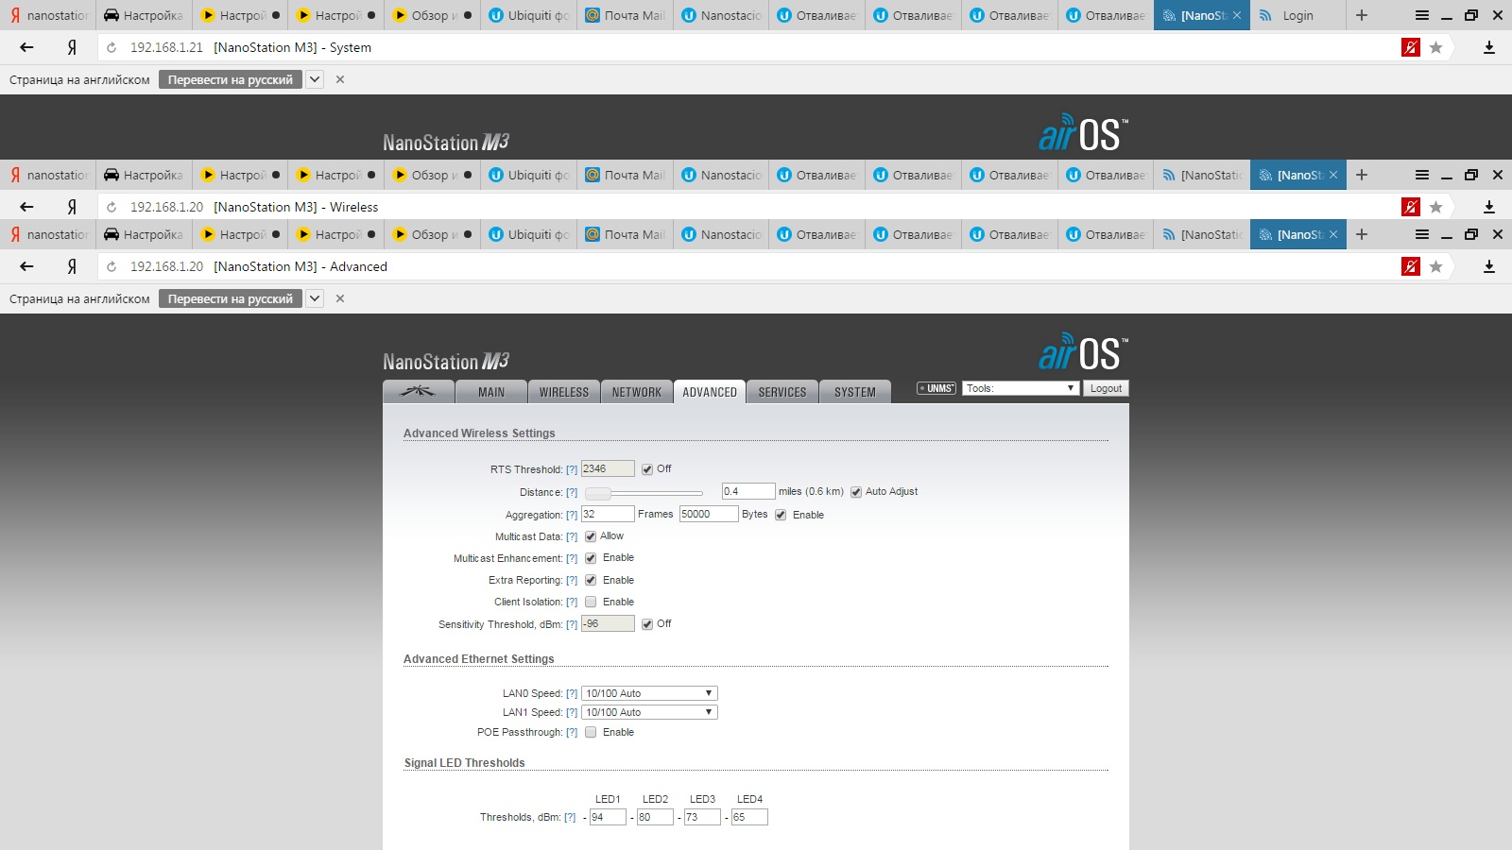Image resolution: width=1512 pixels, height=850 pixels.
Task: Toggle Distance Auto Adjust checkbox
Action: click(856, 492)
